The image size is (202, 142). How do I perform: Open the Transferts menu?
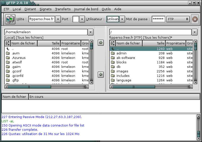63,9
